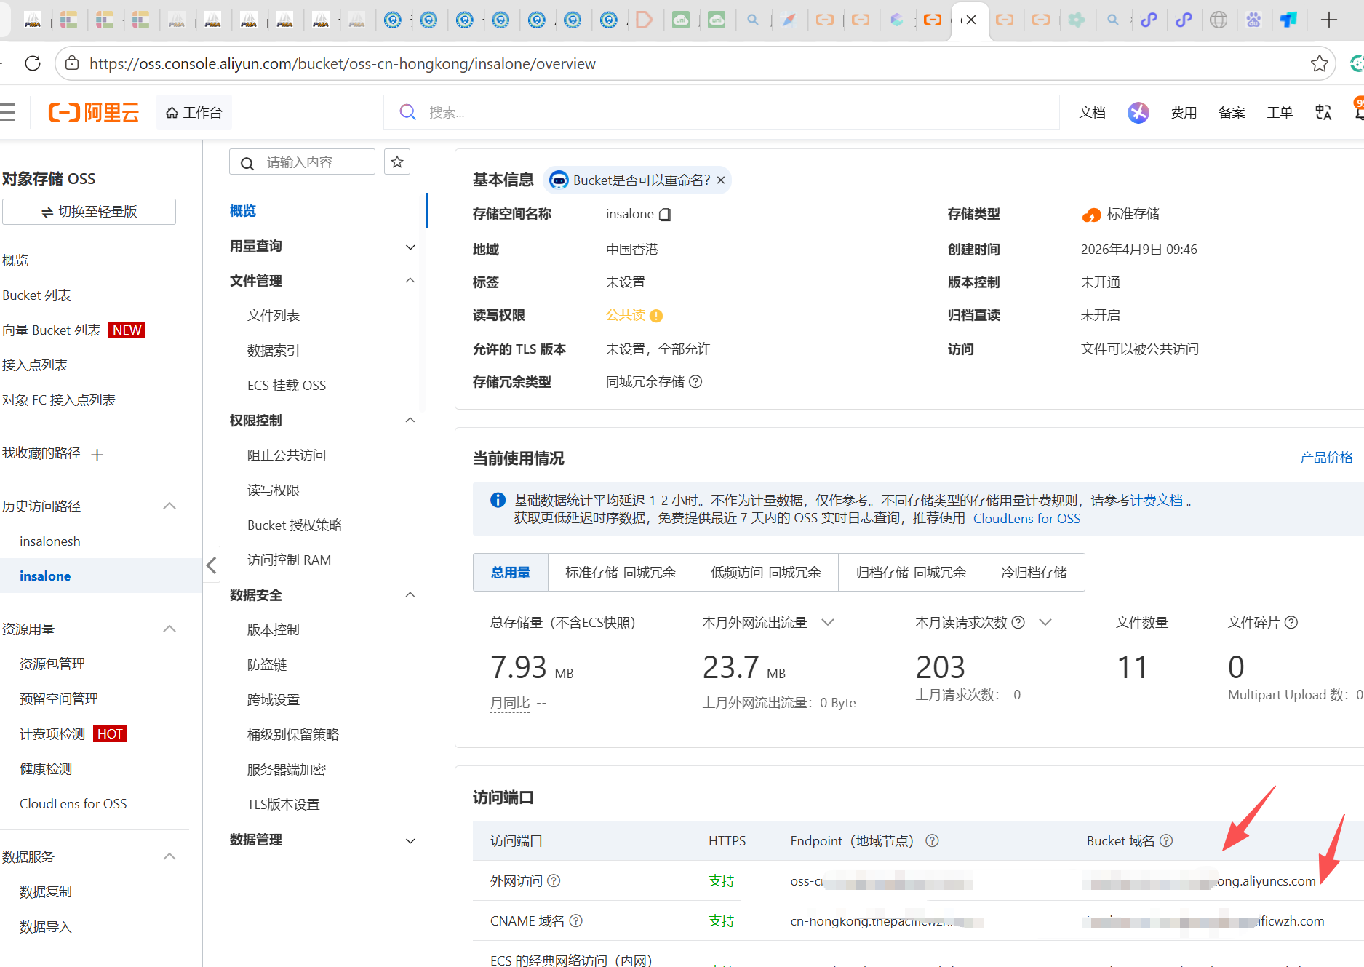
Task: Open 文件列表 in the bucket menu
Action: point(274,315)
